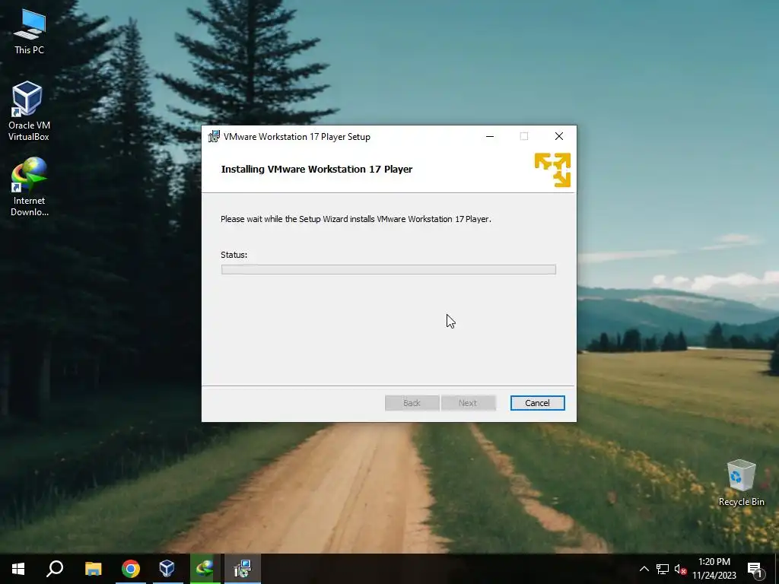
Task: Open taskbar search magnifier
Action: click(55, 569)
